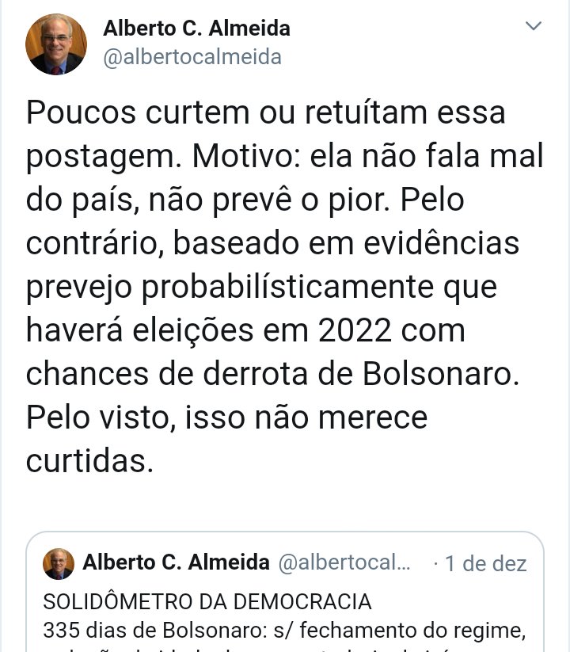Select the line 'Pelo visto, isso não merece'
Viewport: 570px width, 652px height.
coord(227,418)
